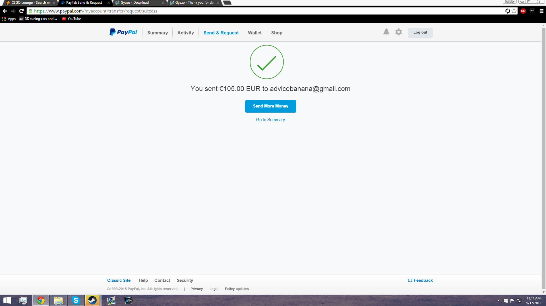The width and height of the screenshot is (546, 306).
Task: Open Steam from the taskbar
Action: pos(92,300)
